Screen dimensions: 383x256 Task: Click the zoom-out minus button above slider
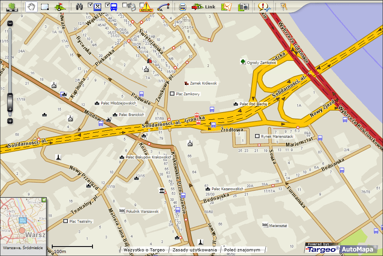pyautogui.click(x=10, y=23)
